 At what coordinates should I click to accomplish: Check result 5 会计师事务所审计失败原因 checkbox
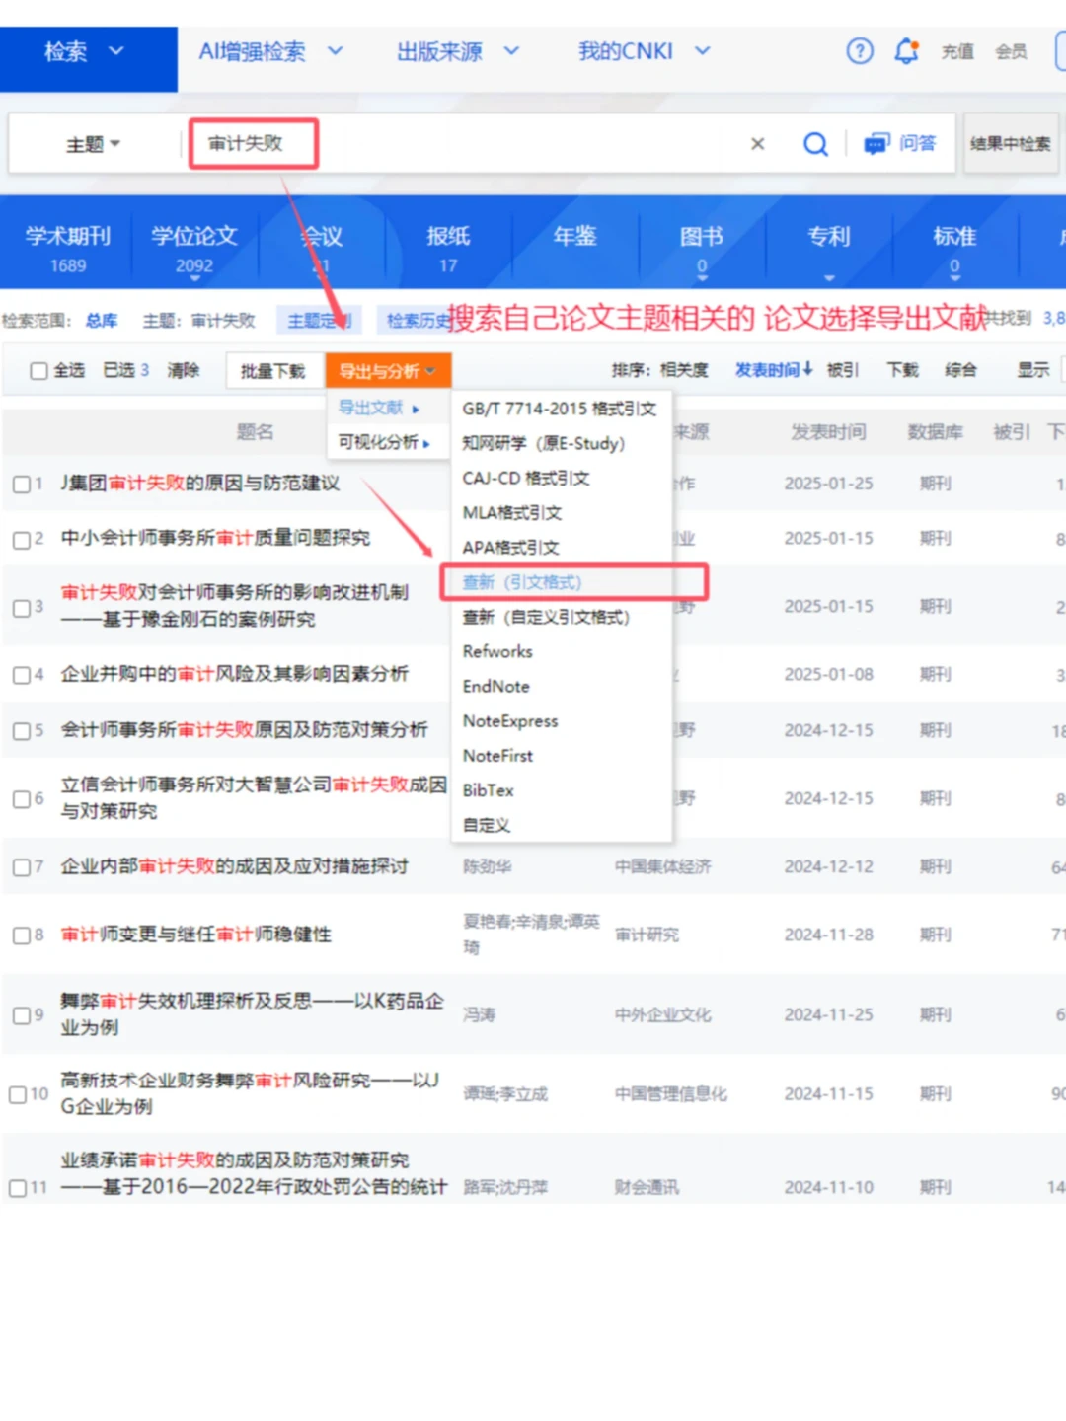[x=22, y=731]
